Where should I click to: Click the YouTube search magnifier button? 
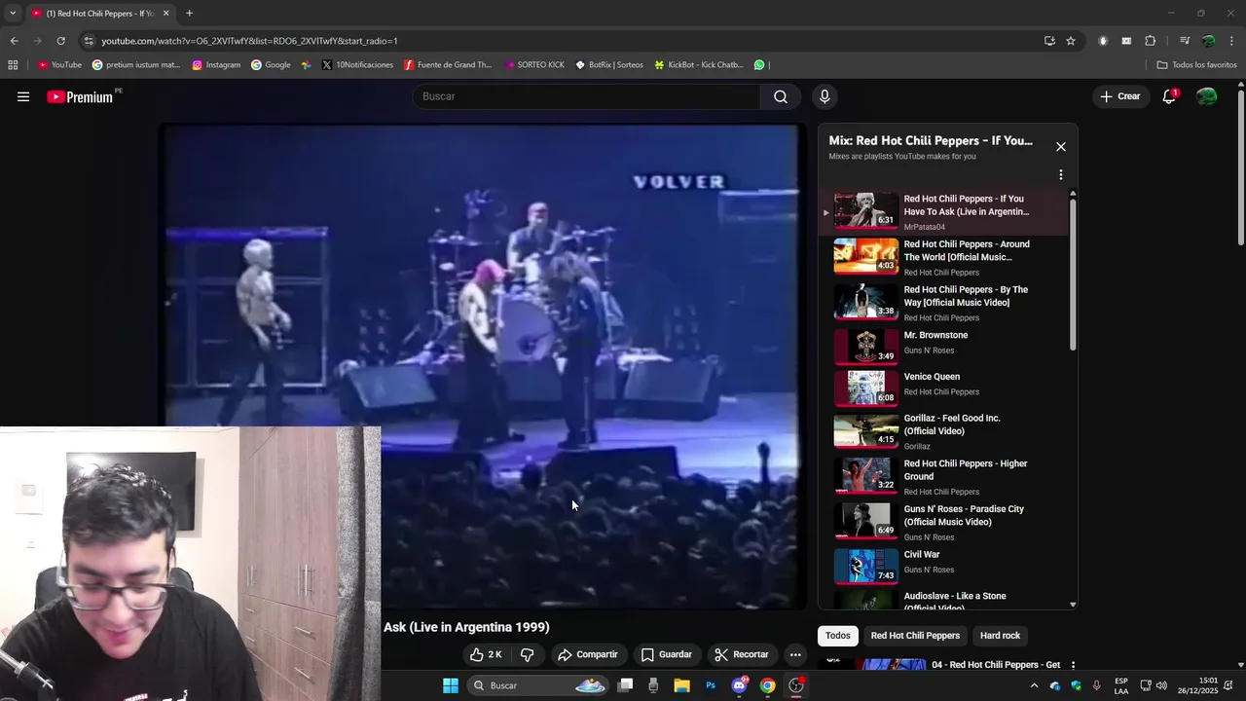click(781, 96)
